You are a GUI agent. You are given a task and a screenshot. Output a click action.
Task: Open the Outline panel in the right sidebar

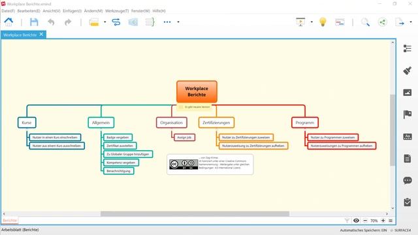pos(408,48)
